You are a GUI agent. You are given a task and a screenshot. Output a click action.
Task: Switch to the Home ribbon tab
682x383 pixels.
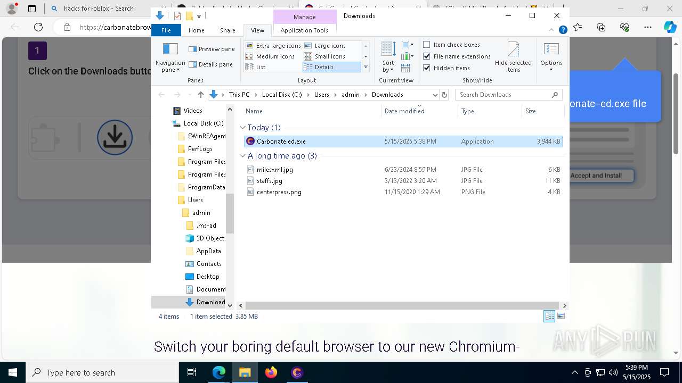click(196, 30)
